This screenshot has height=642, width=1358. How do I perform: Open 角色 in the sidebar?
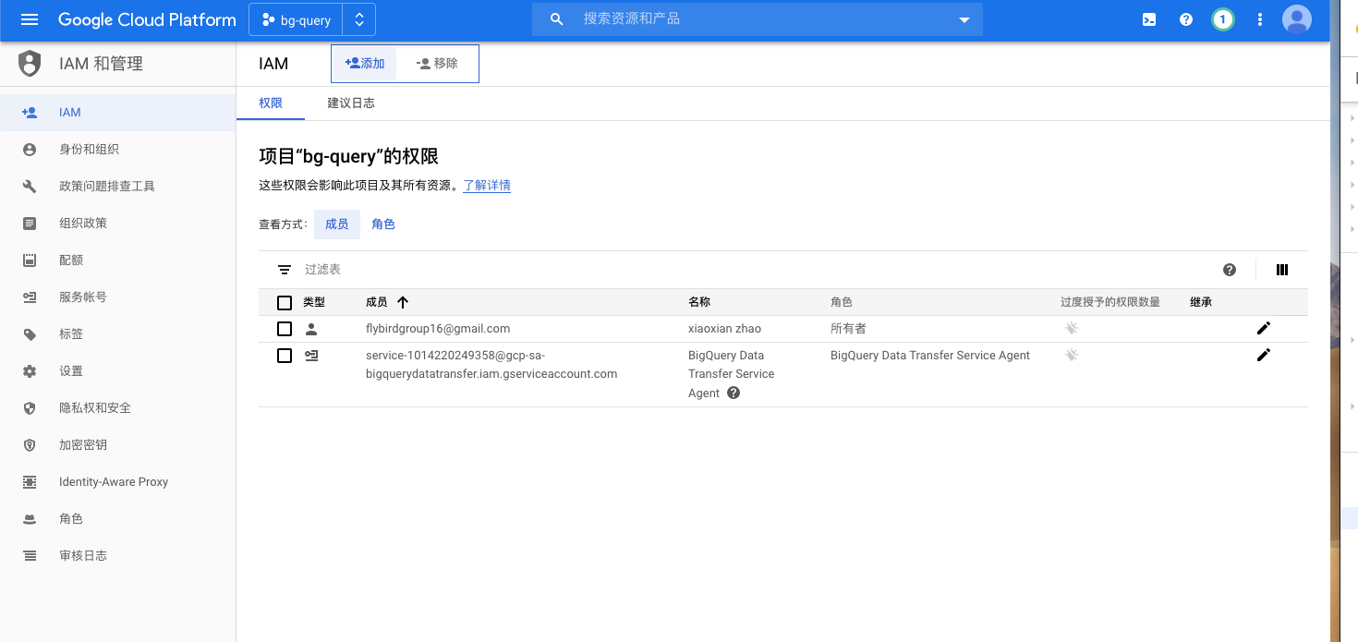pyautogui.click(x=117, y=518)
